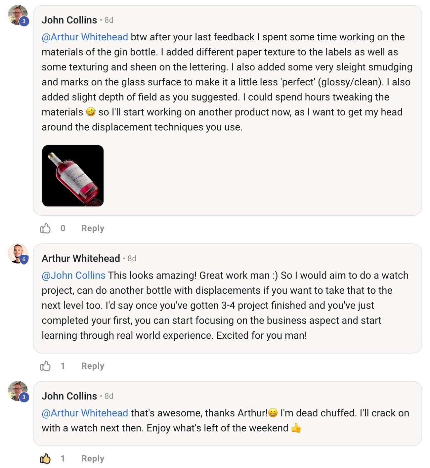The width and height of the screenshot is (430, 468).
Task: Open John Collins name on last comment
Action: coord(69,396)
